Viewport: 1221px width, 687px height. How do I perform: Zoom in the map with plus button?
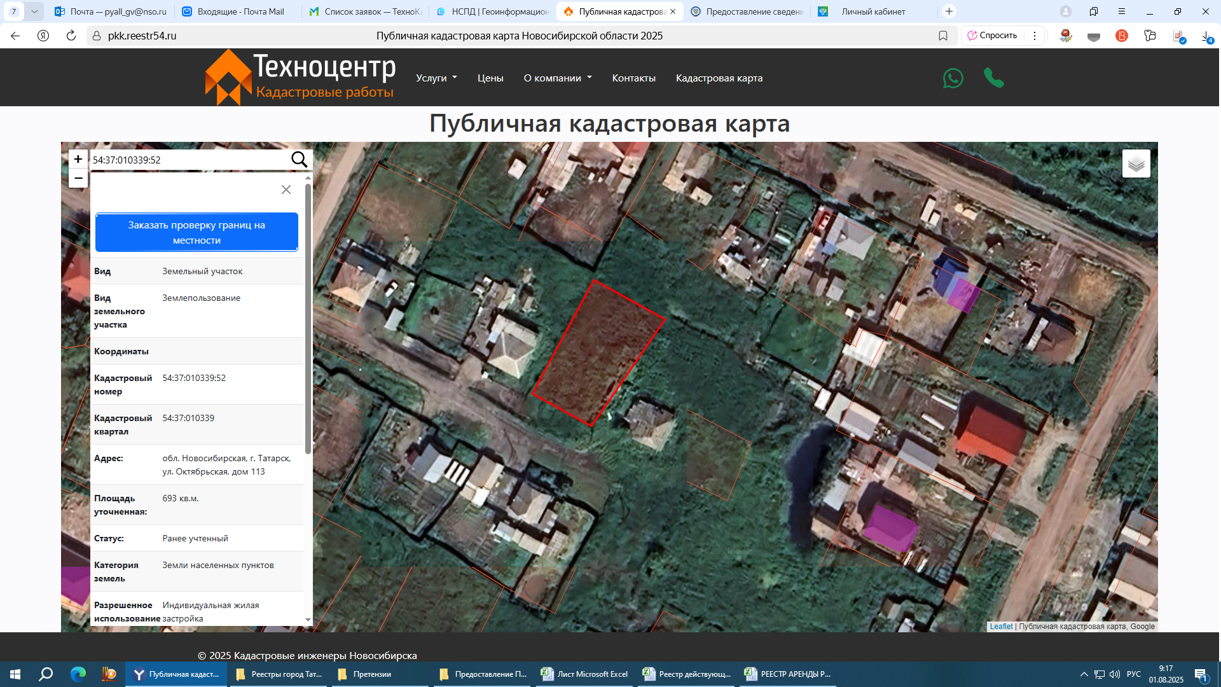pyautogui.click(x=78, y=159)
